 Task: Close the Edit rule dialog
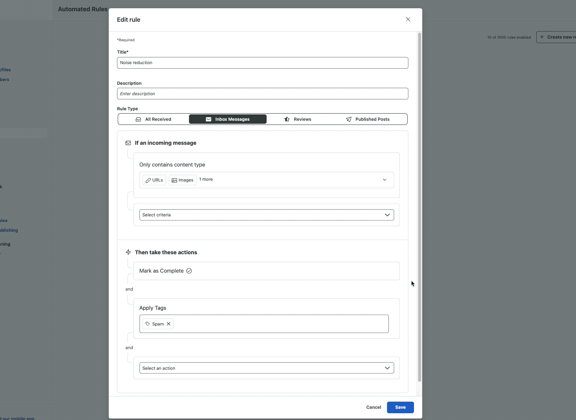click(408, 19)
